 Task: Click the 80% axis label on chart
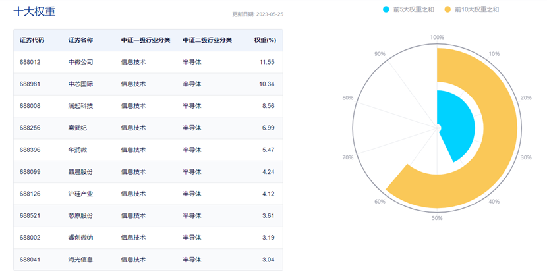(348, 98)
